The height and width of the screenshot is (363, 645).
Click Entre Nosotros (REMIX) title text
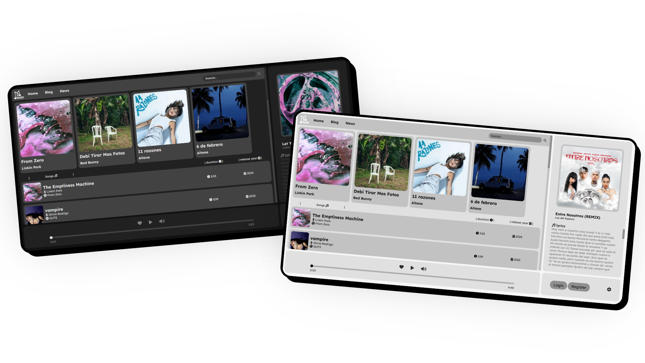pos(577,215)
